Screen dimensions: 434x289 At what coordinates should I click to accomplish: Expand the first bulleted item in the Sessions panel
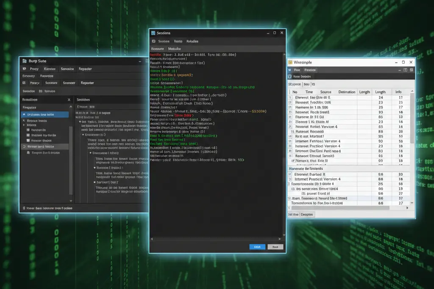tap(79, 121)
